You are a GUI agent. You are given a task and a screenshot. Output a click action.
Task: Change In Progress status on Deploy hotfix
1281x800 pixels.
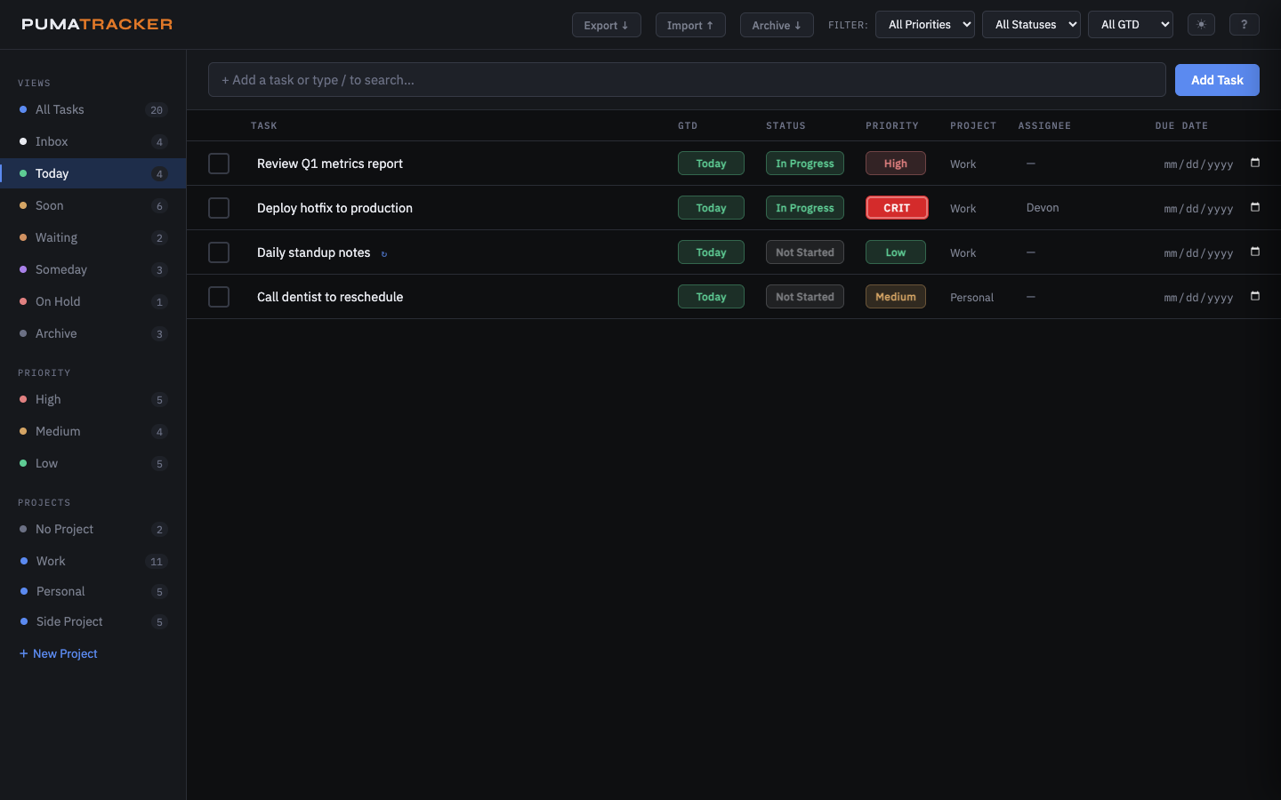805,208
